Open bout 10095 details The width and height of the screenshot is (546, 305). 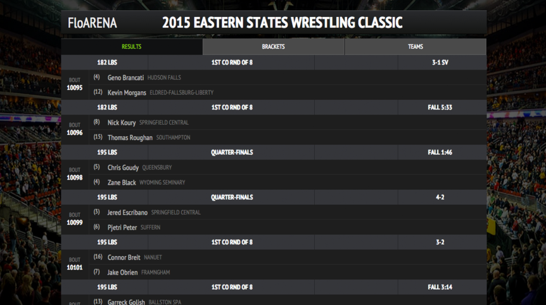pyautogui.click(x=75, y=85)
